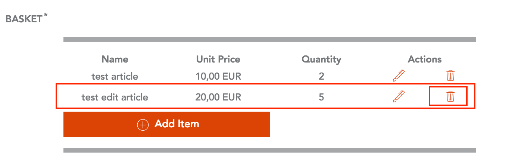Click the required asterisk next to BASKET
This screenshot has width=512, height=163.
click(46, 16)
